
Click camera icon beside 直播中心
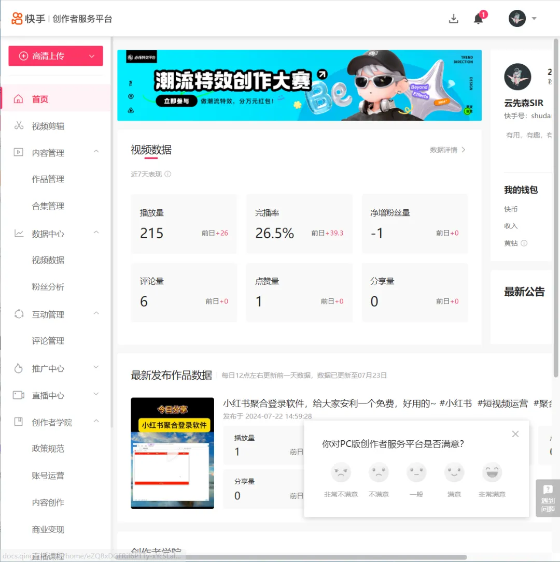19,395
